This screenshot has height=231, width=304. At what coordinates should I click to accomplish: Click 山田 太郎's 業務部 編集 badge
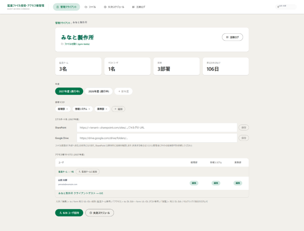[x=237, y=183]
